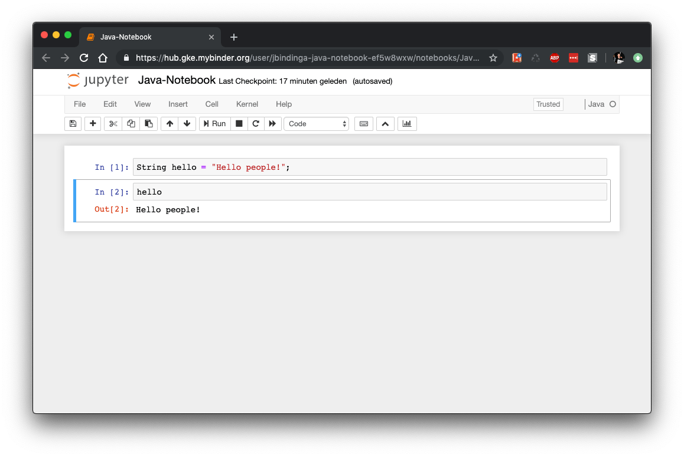Paste a cell using the paste icon
The image size is (684, 457).
(148, 123)
